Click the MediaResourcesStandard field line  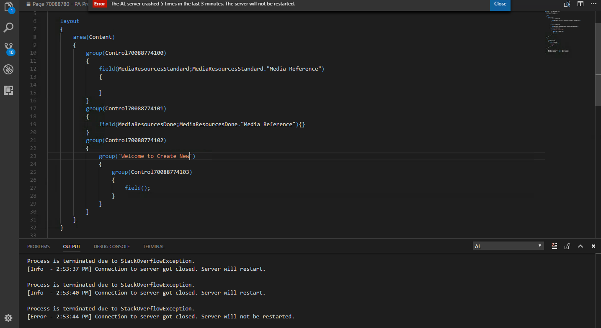click(x=212, y=69)
